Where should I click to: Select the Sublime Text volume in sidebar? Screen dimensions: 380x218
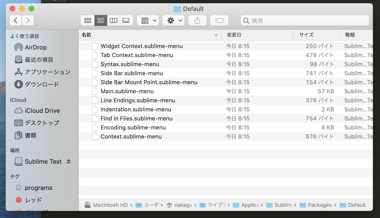click(x=38, y=161)
